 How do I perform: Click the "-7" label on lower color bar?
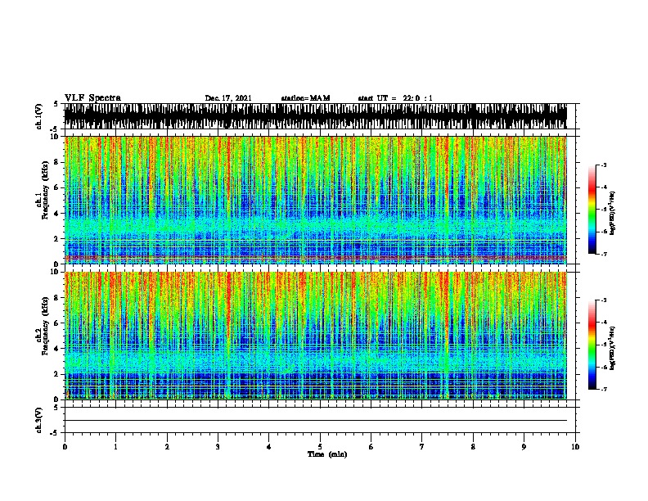(x=603, y=390)
